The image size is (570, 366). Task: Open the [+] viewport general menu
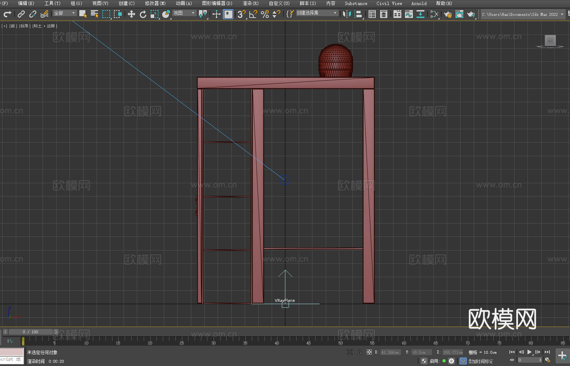pos(4,26)
